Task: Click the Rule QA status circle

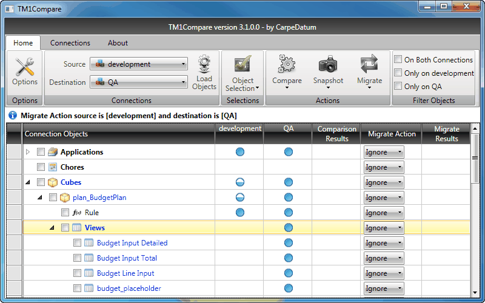Action: point(289,213)
